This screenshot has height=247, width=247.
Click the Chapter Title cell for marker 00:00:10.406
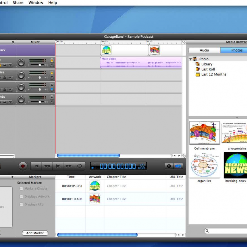point(135,199)
